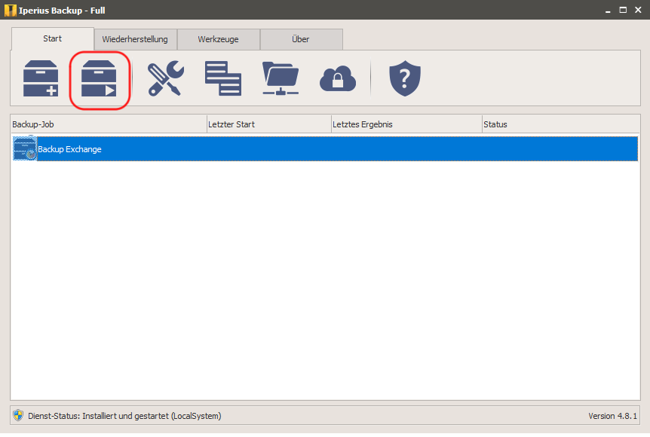The width and height of the screenshot is (650, 437).
Task: Click the Iperius Backup title bar logo
Action: (10, 10)
